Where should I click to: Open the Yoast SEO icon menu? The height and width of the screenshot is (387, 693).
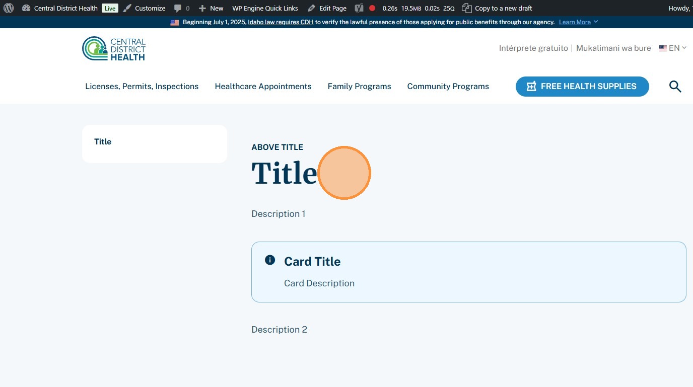pos(359,8)
